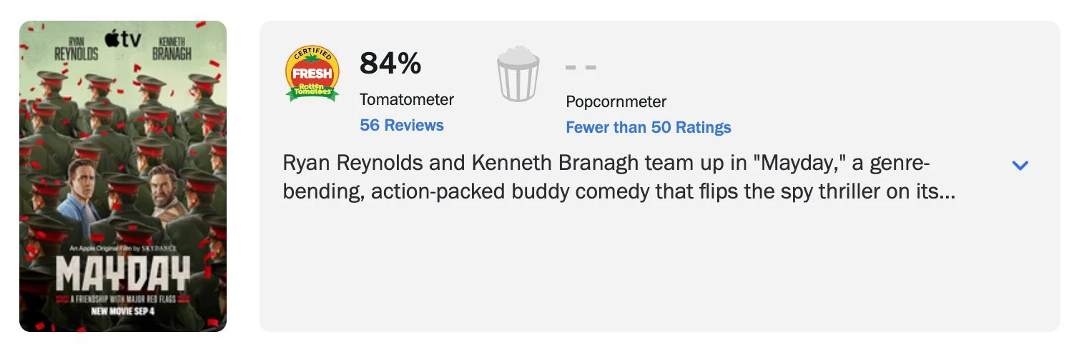Click Kenneth Branagh's name on the poster
Viewport: 1084px width, 357px height.
(172, 49)
